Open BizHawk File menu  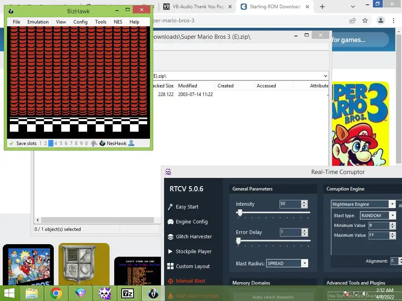16,22
